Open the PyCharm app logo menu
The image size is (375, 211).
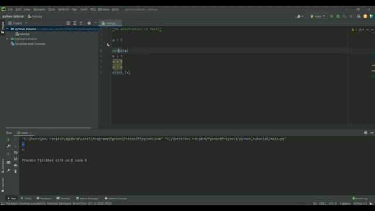point(4,9)
